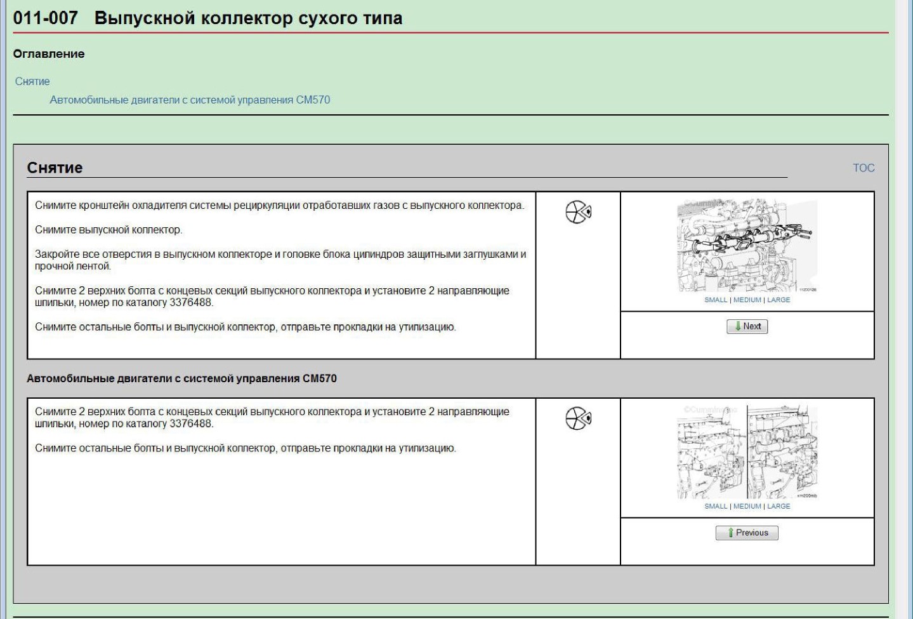Click the sentence about EGR cooler bracket

tap(280, 205)
